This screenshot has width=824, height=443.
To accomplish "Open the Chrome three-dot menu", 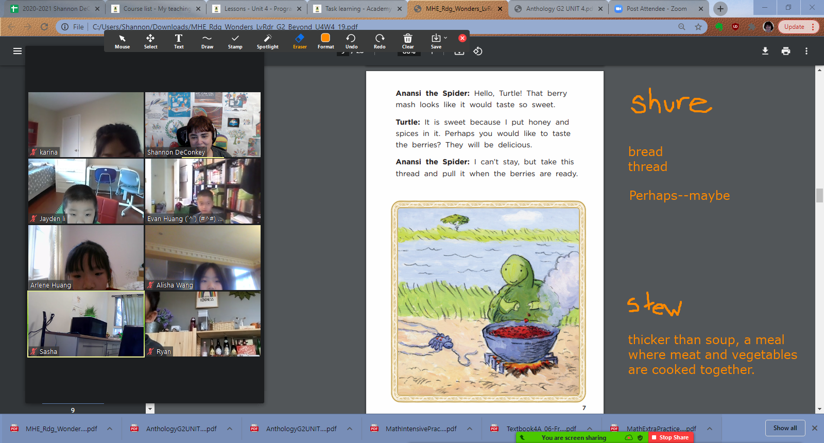I will [813, 27].
